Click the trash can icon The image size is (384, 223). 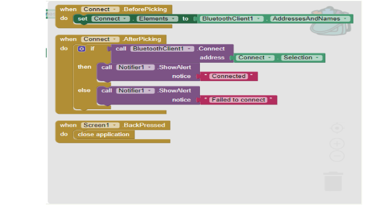tap(333, 181)
